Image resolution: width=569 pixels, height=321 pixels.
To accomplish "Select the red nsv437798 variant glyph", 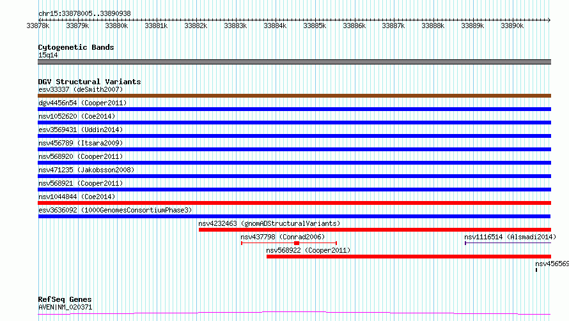I will click(x=289, y=243).
